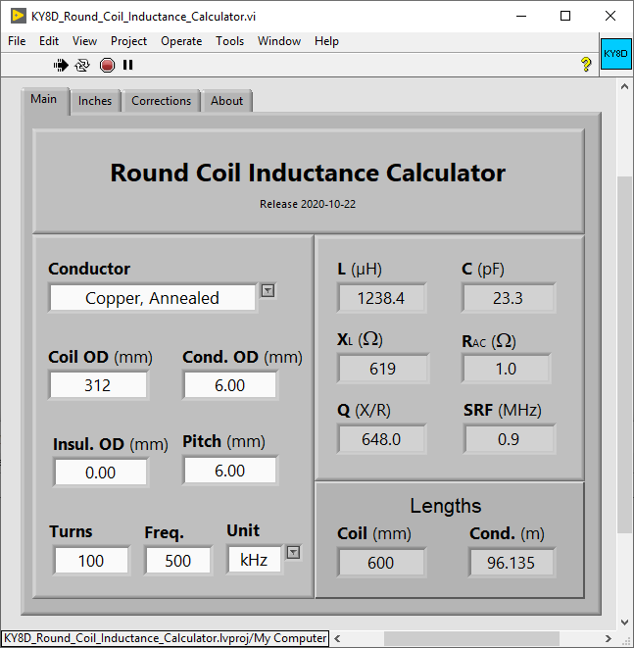Select the Copper, Annealed combo box
634x648 pixels.
point(153,298)
